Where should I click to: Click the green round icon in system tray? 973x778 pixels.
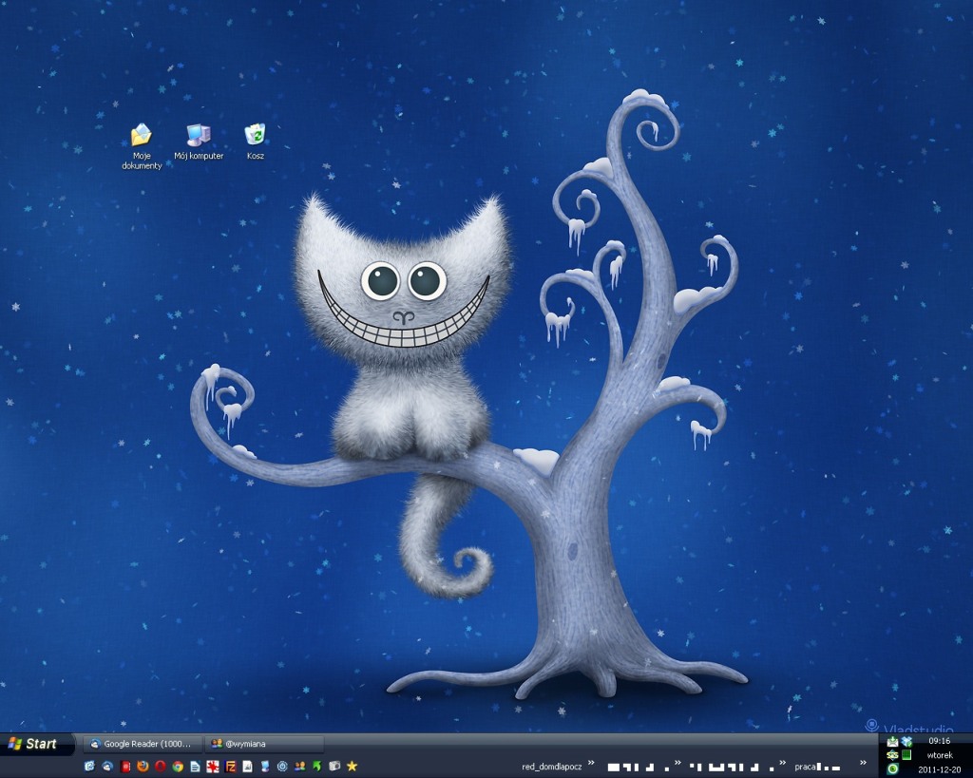point(892,769)
